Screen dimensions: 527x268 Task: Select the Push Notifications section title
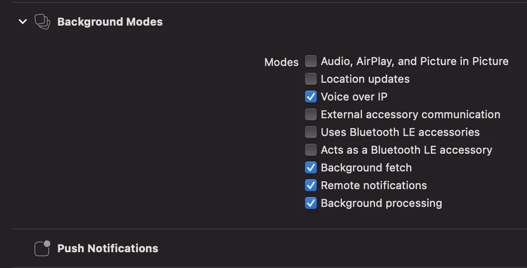click(x=108, y=248)
